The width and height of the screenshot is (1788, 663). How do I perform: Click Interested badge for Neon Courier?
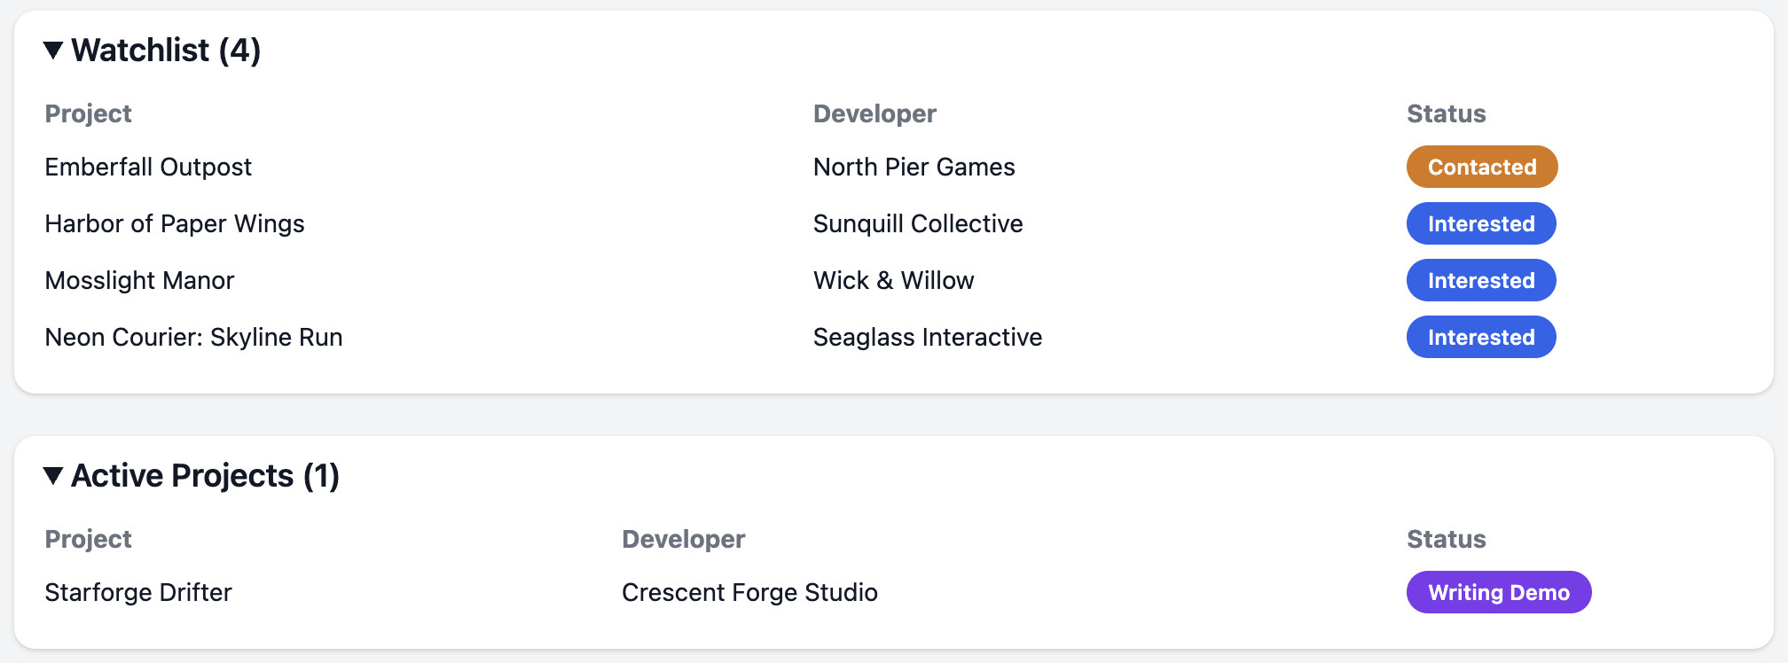[1480, 337]
